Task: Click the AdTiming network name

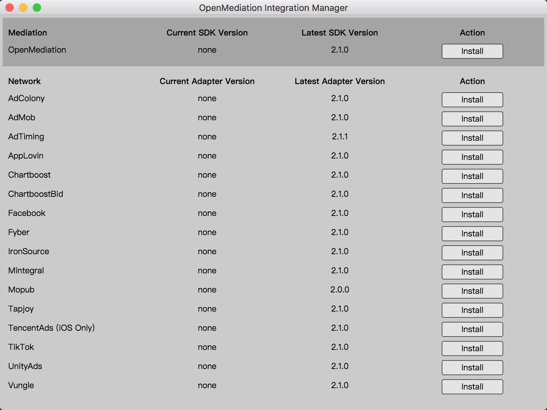Action: point(26,137)
